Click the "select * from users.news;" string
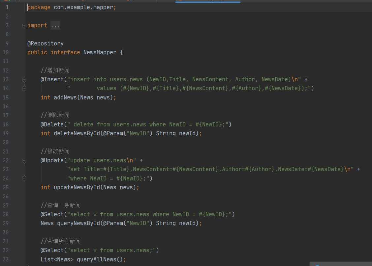 (111, 251)
